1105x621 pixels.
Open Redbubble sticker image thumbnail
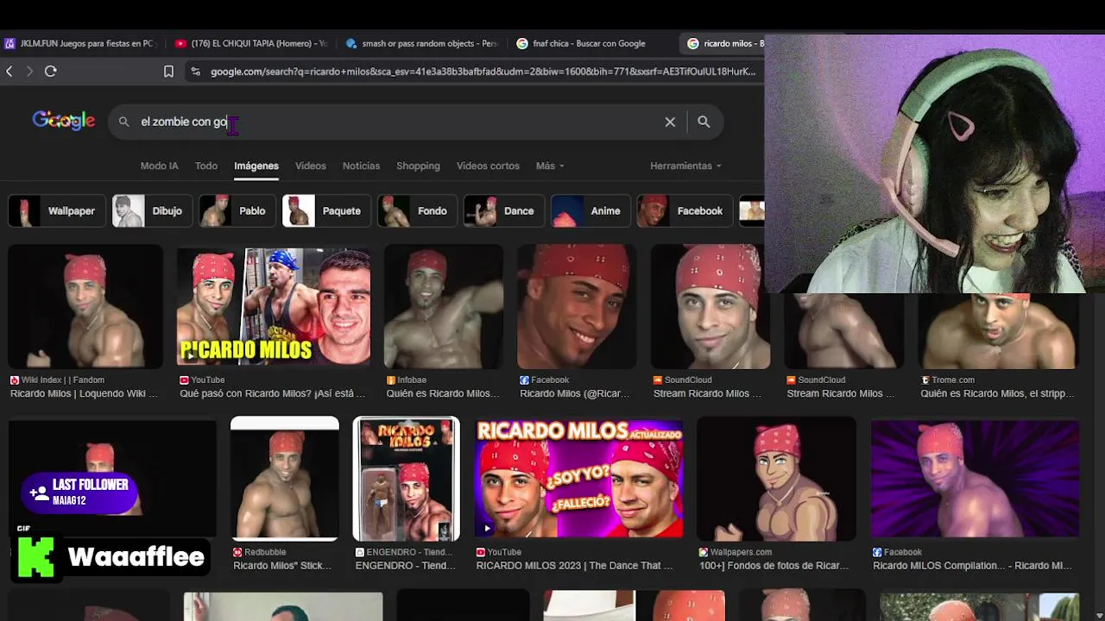[x=285, y=479]
